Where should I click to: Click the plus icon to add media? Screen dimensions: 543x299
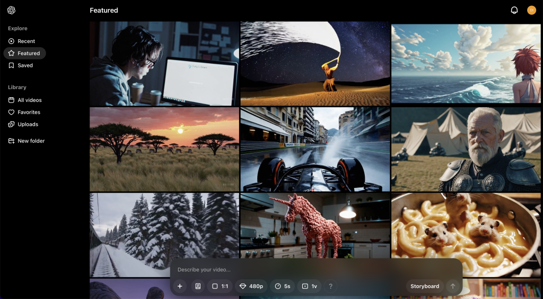coord(180,286)
